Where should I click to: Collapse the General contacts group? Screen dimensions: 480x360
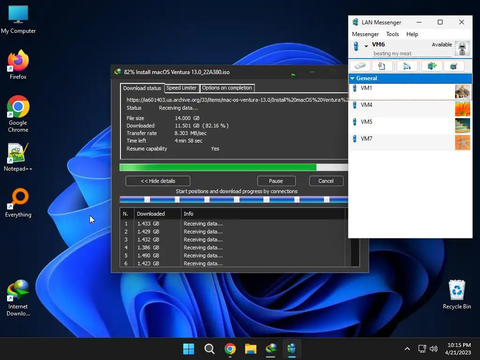coord(352,78)
